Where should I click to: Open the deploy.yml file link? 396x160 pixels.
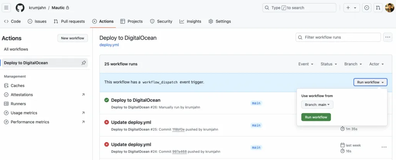pyautogui.click(x=109, y=45)
